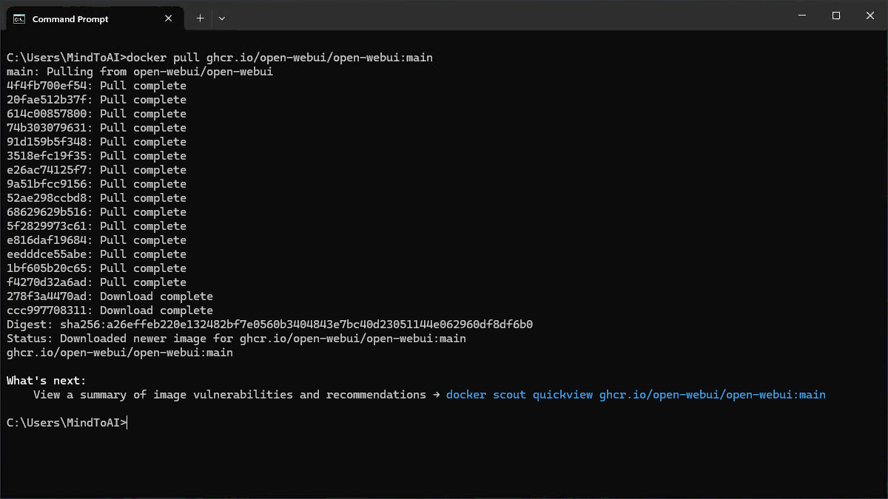Image resolution: width=888 pixels, height=499 pixels.
Task: Click the ccc997708311 Download complete line
Action: coord(110,310)
